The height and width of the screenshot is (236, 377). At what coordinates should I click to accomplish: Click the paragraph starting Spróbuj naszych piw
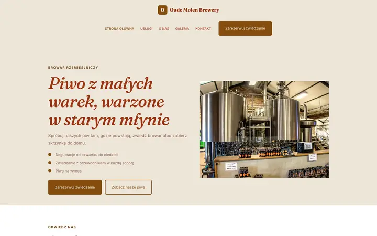click(x=118, y=139)
